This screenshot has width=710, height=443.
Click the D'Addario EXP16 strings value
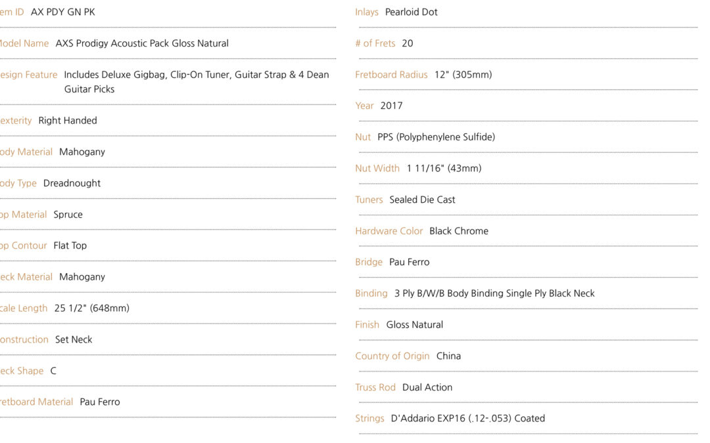468,419
